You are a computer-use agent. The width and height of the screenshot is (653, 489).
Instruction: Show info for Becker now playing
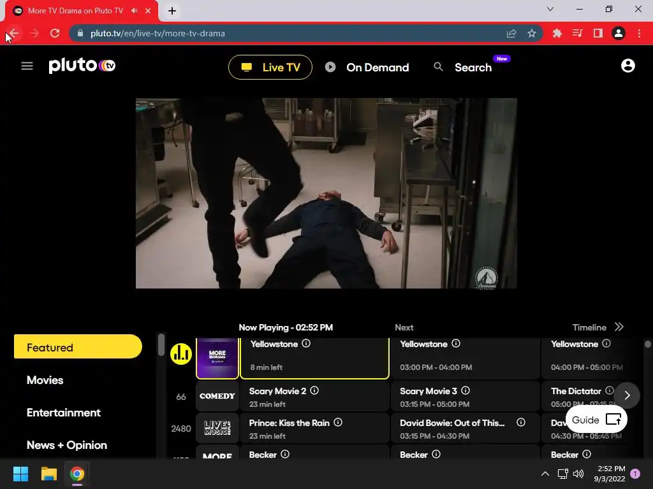[x=285, y=454]
